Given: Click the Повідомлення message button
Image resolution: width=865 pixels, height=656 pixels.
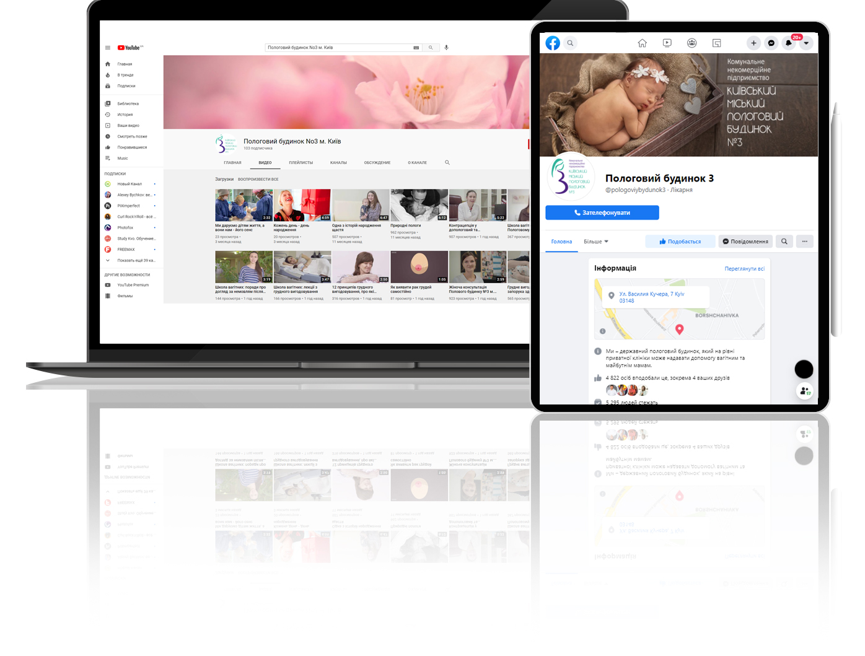Looking at the screenshot, I should (x=745, y=242).
